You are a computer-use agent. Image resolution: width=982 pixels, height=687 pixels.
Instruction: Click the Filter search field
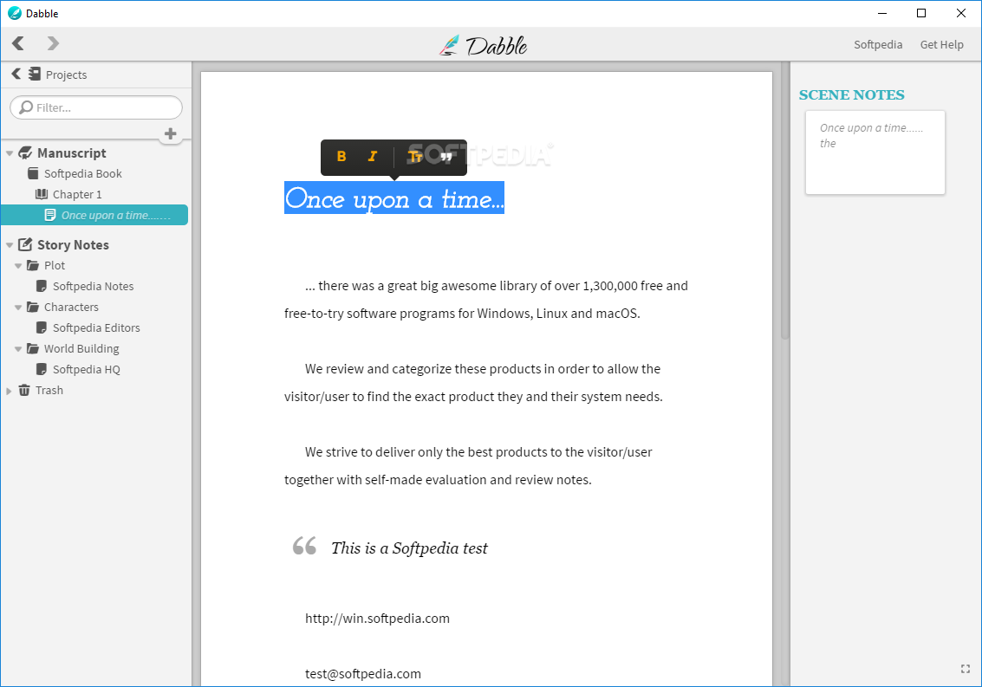coord(96,107)
